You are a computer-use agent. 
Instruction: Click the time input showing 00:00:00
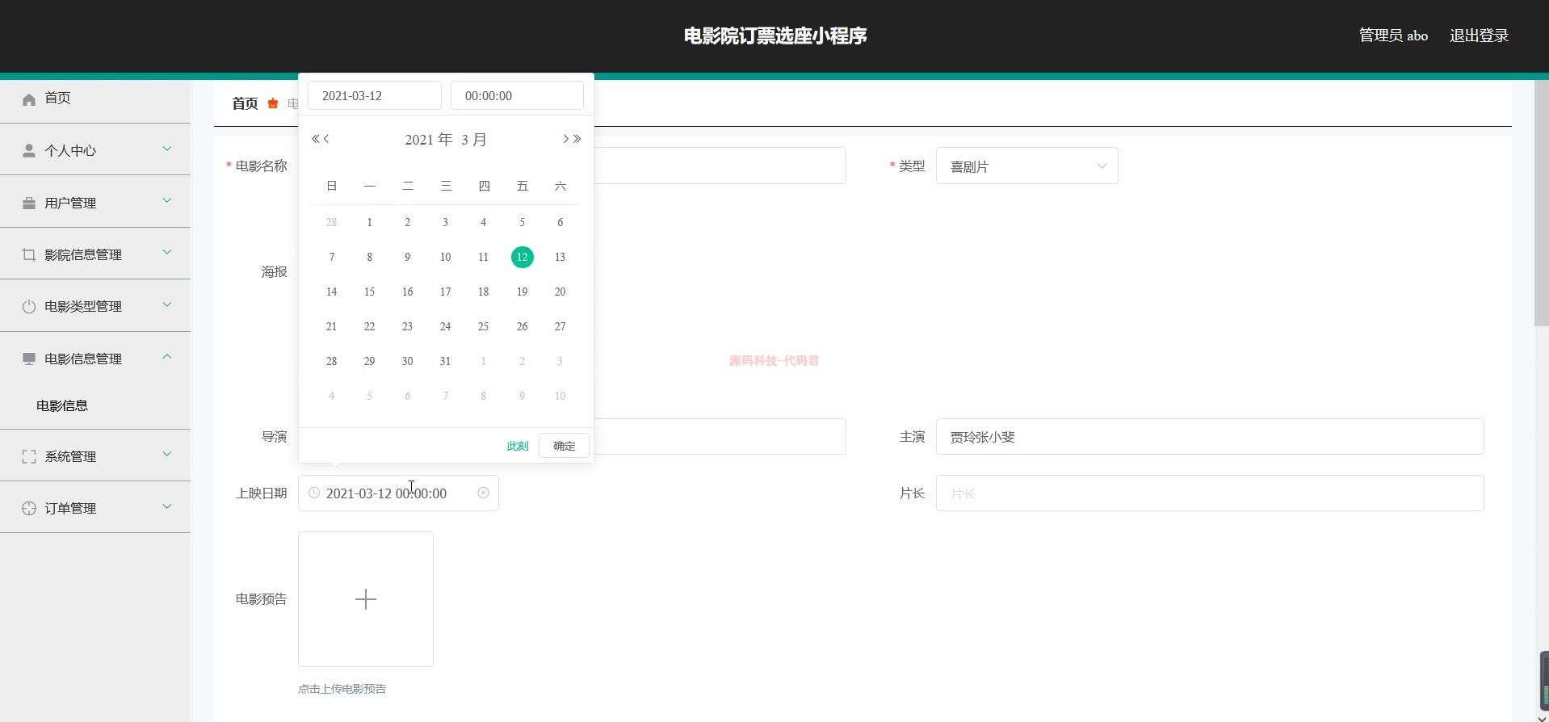pos(517,95)
